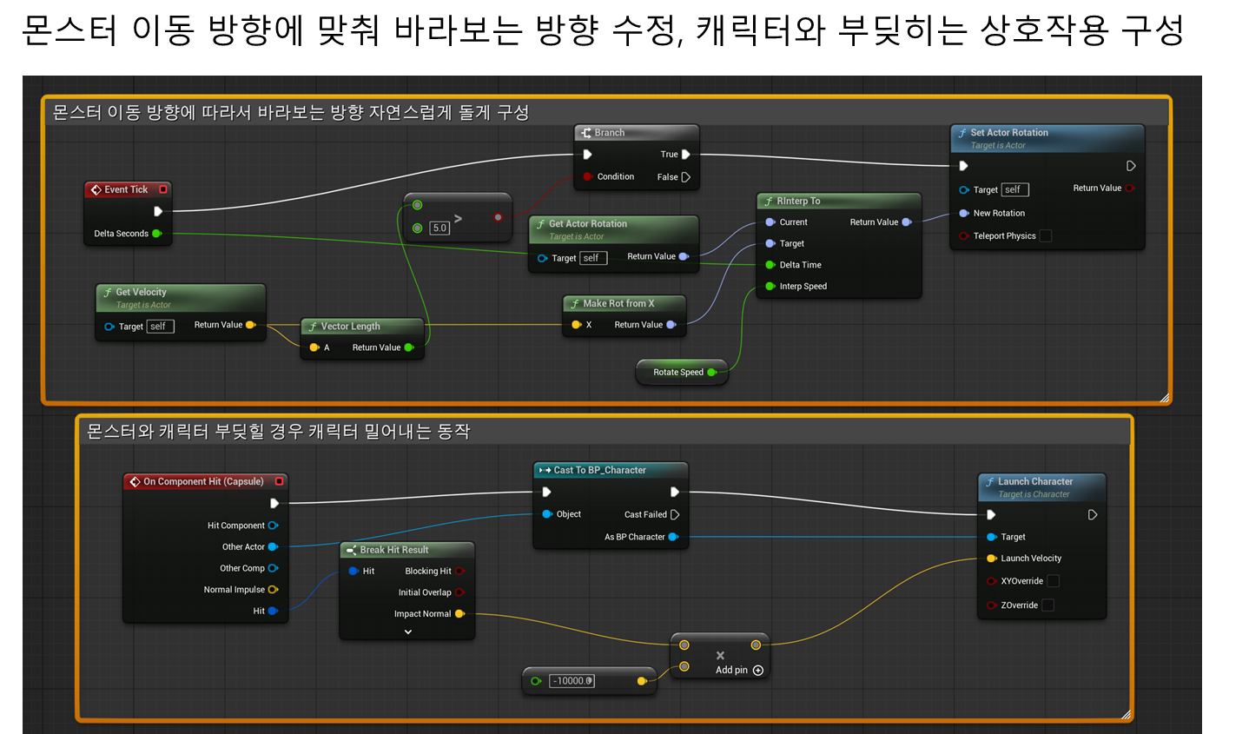Click Vector Length A input pin

(314, 347)
